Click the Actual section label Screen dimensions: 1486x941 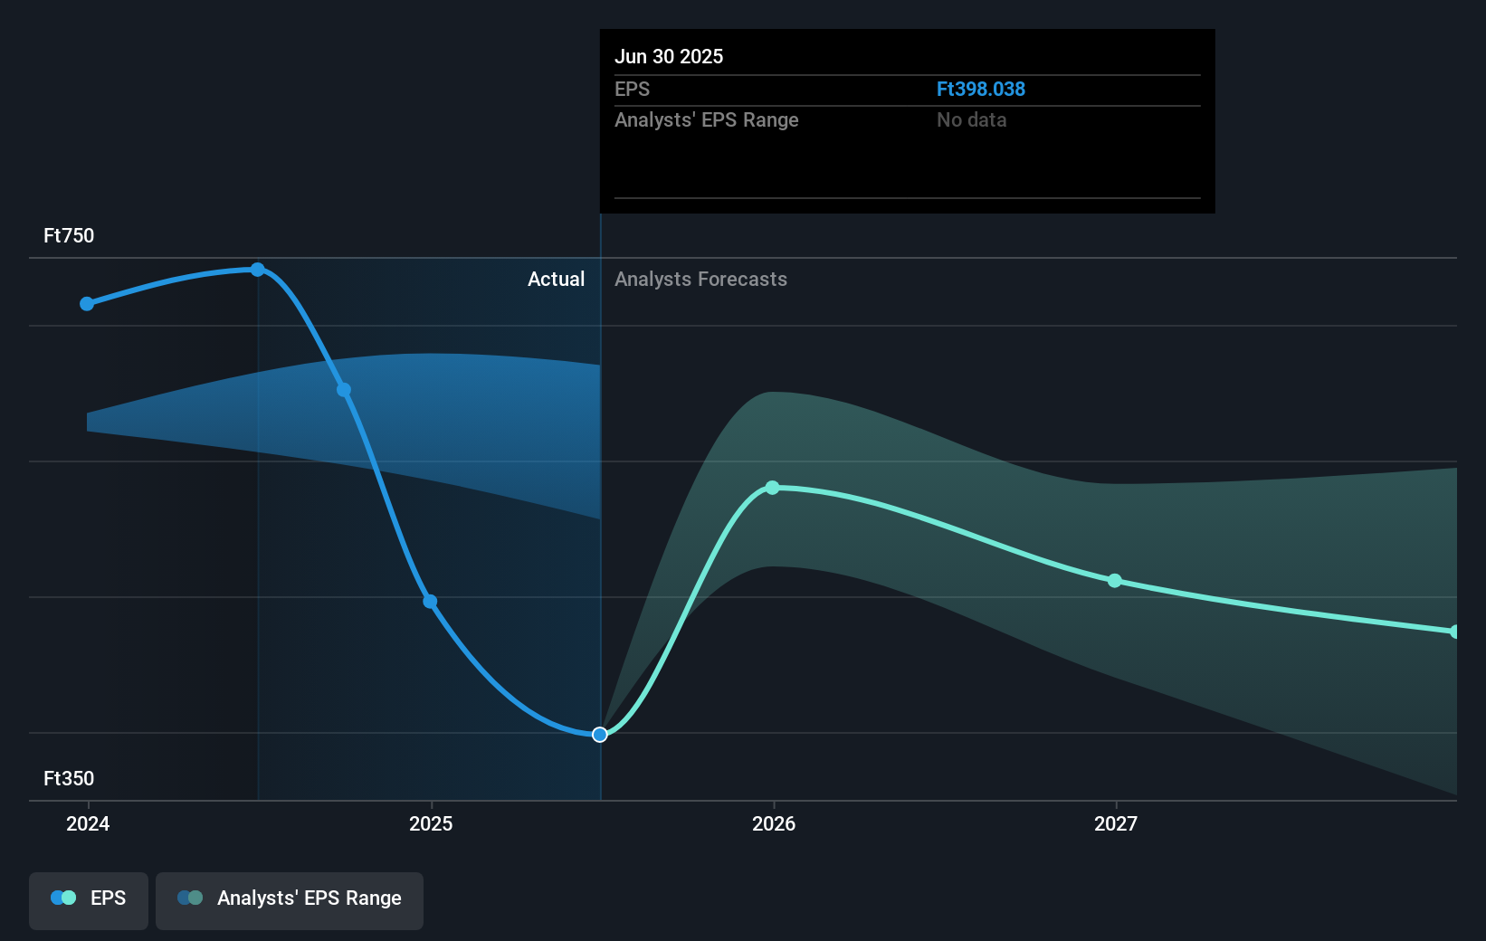(x=556, y=279)
